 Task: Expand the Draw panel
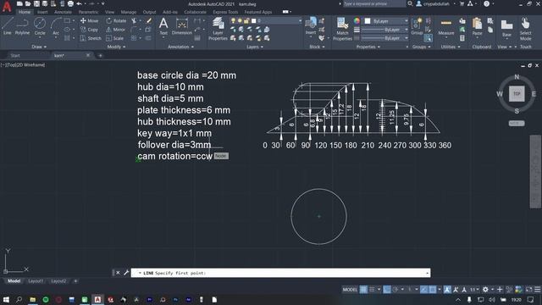click(x=39, y=47)
